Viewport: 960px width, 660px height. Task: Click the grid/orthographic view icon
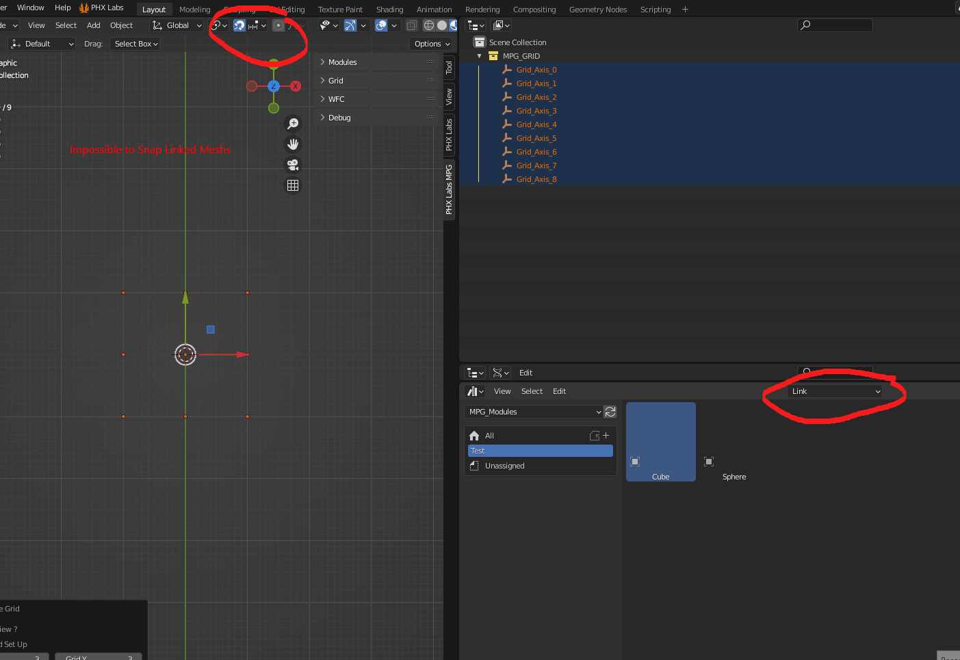293,185
